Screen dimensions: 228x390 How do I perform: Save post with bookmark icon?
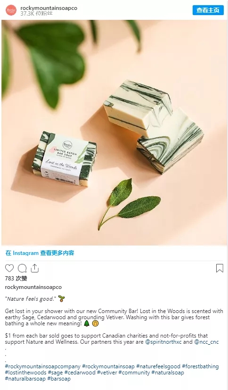point(220,268)
